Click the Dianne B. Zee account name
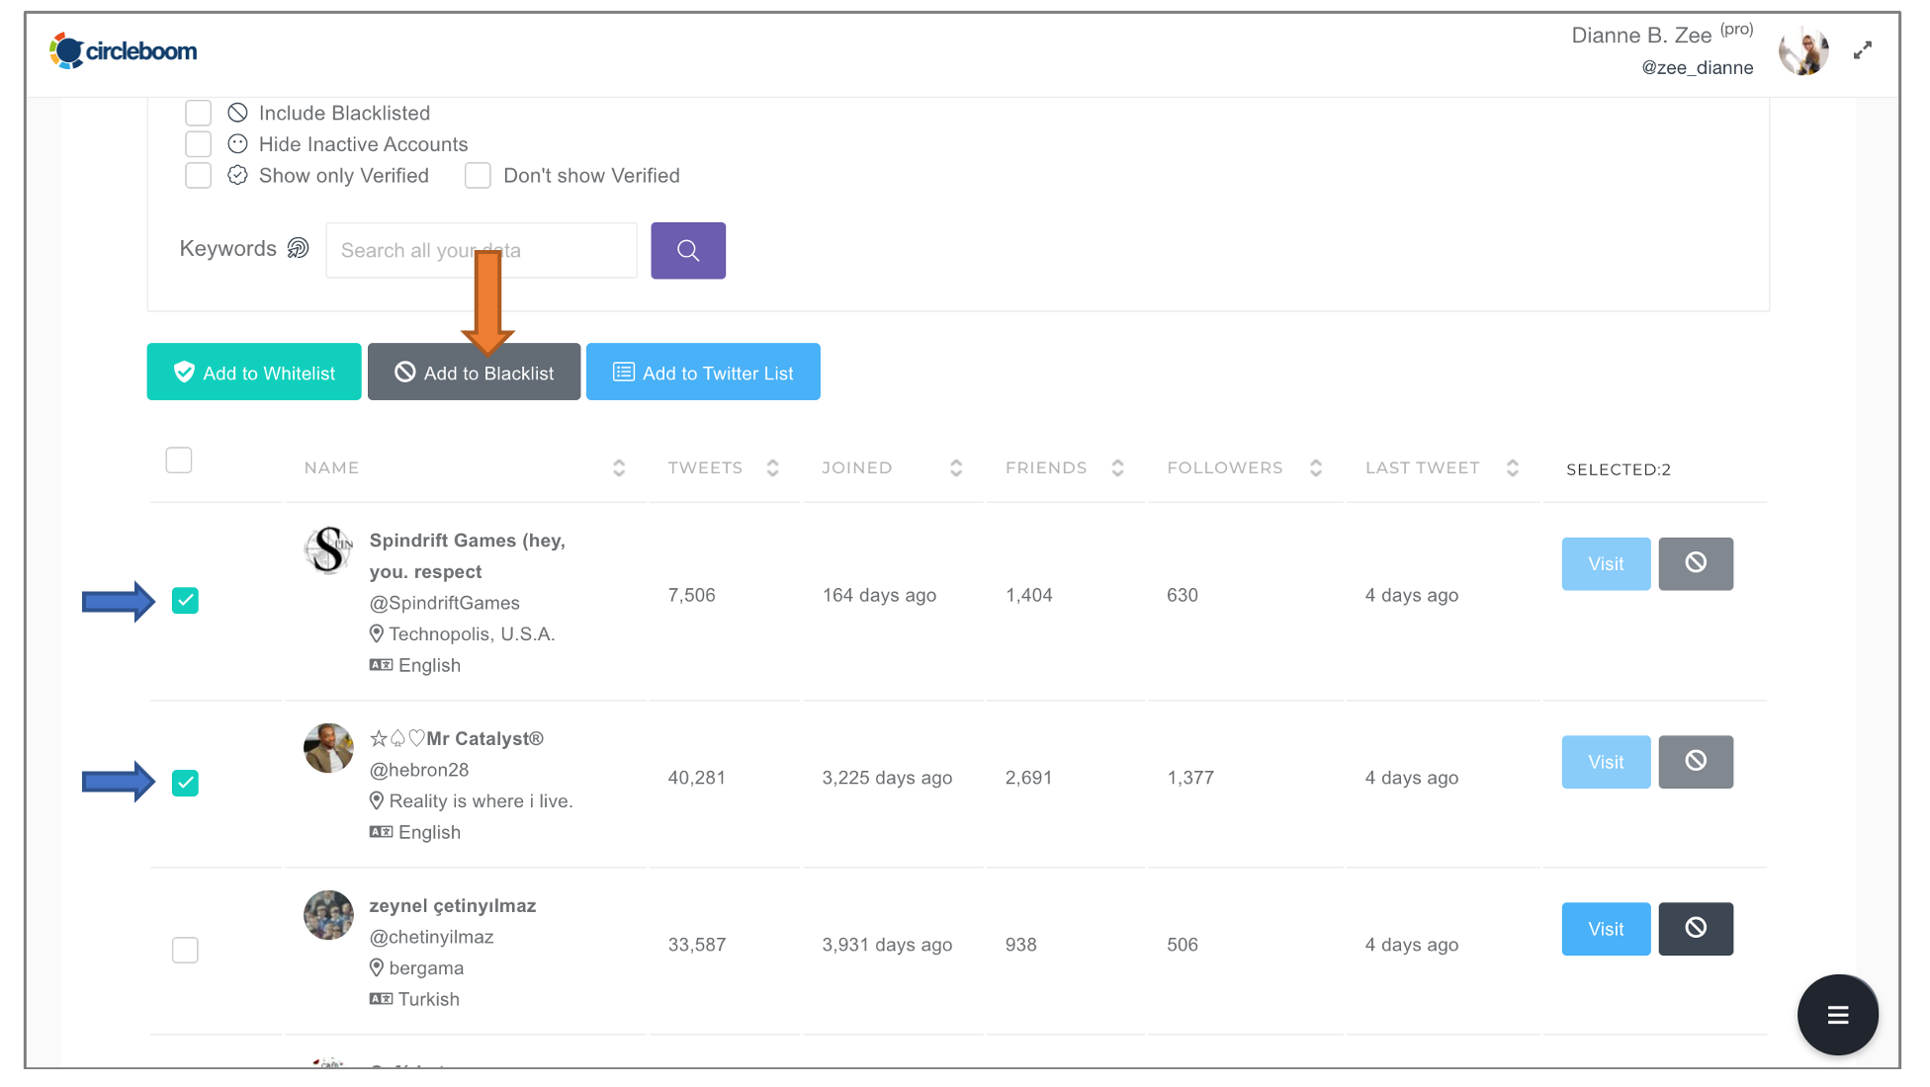Screen dimensions: 1930x1087 [1641, 35]
